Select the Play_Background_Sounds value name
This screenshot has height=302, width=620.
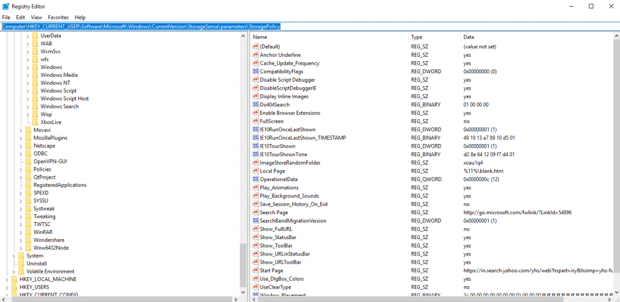click(x=289, y=196)
